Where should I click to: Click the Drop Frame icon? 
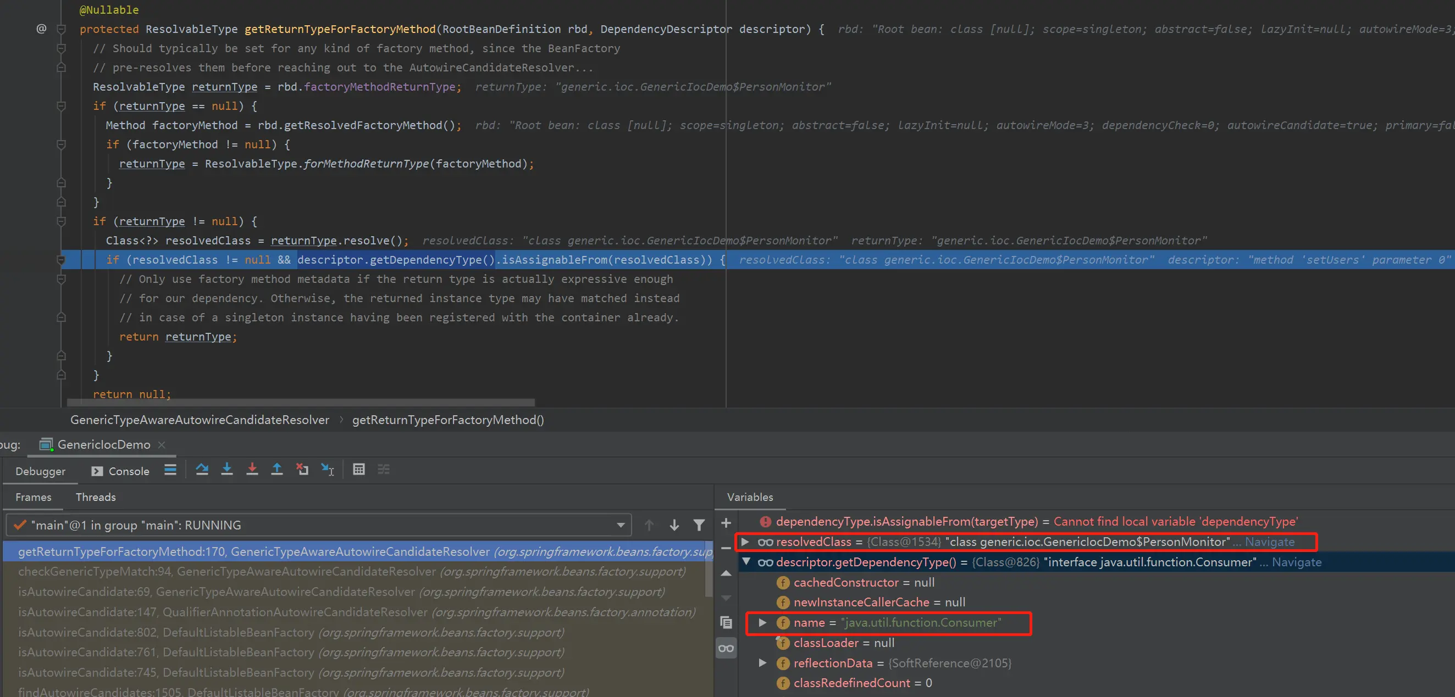pyautogui.click(x=302, y=469)
